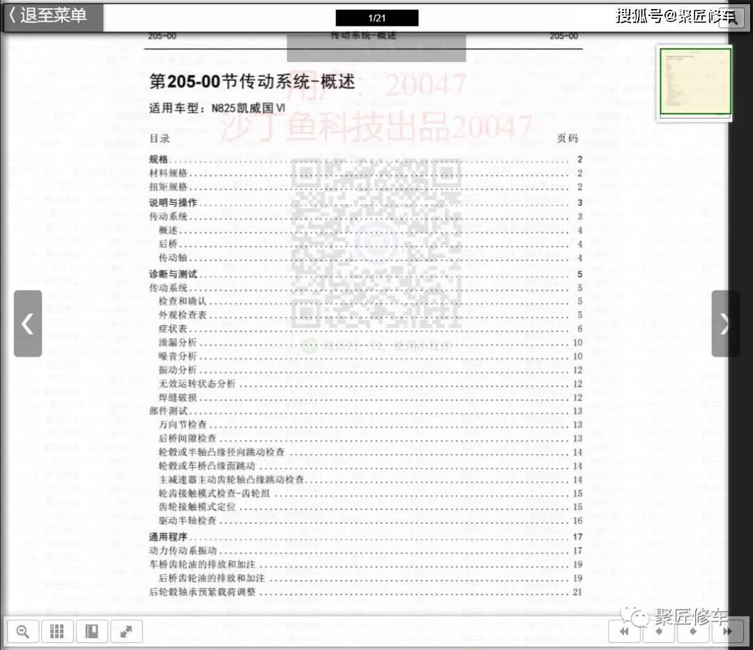The width and height of the screenshot is (753, 650).
Task: Open the 振动分析 contents entry
Action: (370, 370)
